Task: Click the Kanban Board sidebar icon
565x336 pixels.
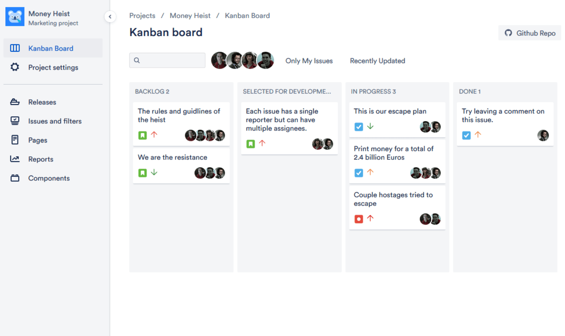Action: [15, 48]
